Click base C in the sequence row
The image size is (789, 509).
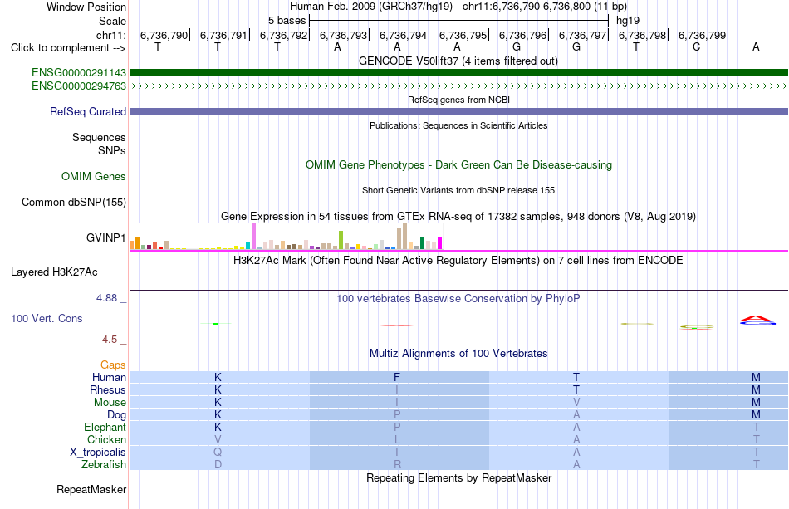(x=696, y=47)
